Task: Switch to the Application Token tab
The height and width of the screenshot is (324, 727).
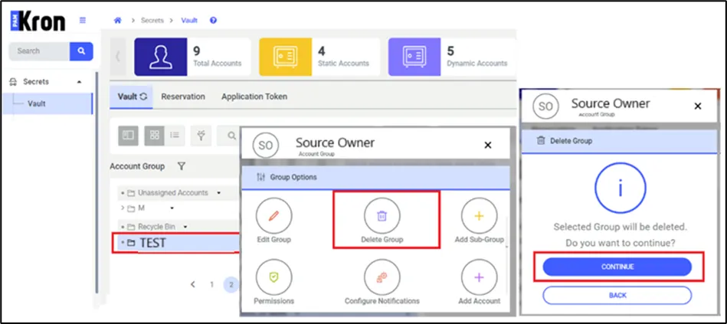Action: click(x=254, y=97)
